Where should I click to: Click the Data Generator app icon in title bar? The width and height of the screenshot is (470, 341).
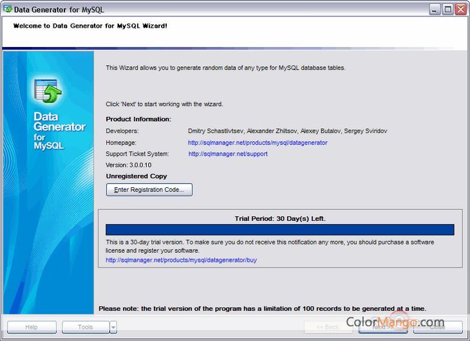coord(8,9)
